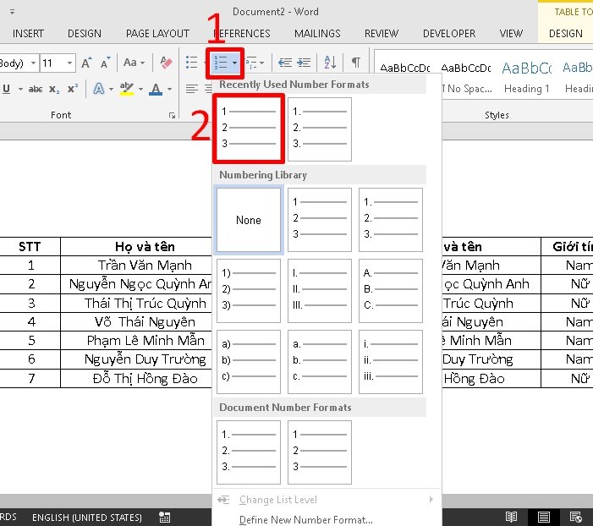Select document format plain 1 2 3
The height and width of the screenshot is (526, 593).
tap(320, 452)
